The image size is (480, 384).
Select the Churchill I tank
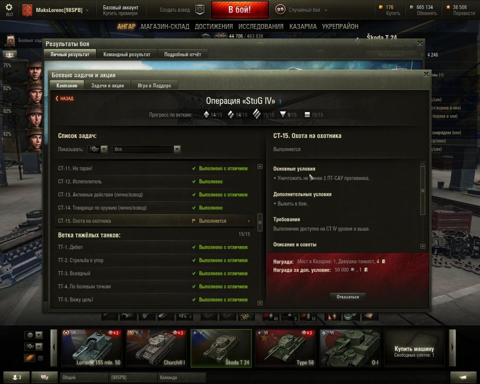156,348
